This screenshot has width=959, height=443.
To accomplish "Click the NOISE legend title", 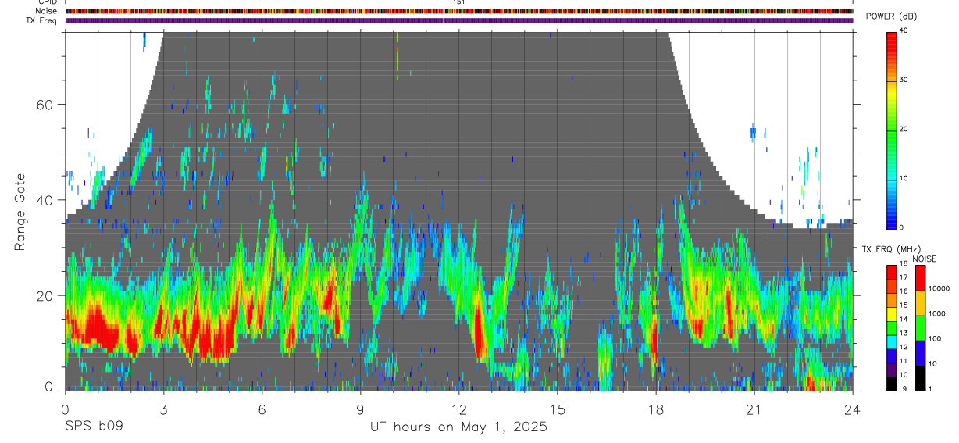I will point(925,259).
